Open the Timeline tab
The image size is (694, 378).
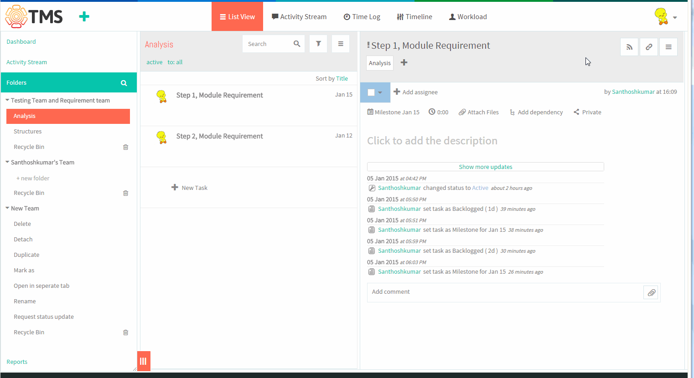(x=414, y=16)
